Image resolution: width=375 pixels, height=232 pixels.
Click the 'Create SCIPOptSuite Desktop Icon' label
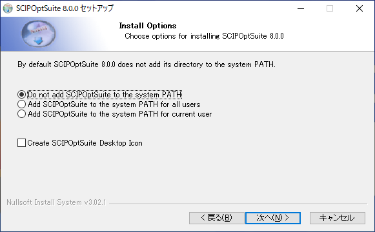85,143
